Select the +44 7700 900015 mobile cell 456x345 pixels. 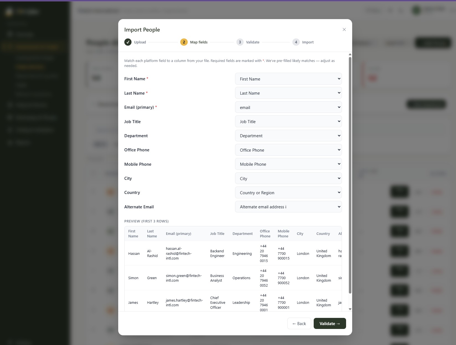click(x=284, y=253)
